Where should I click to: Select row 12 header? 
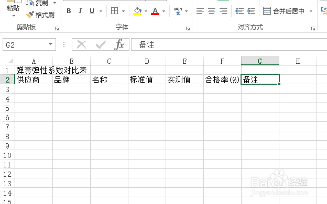tap(7, 174)
